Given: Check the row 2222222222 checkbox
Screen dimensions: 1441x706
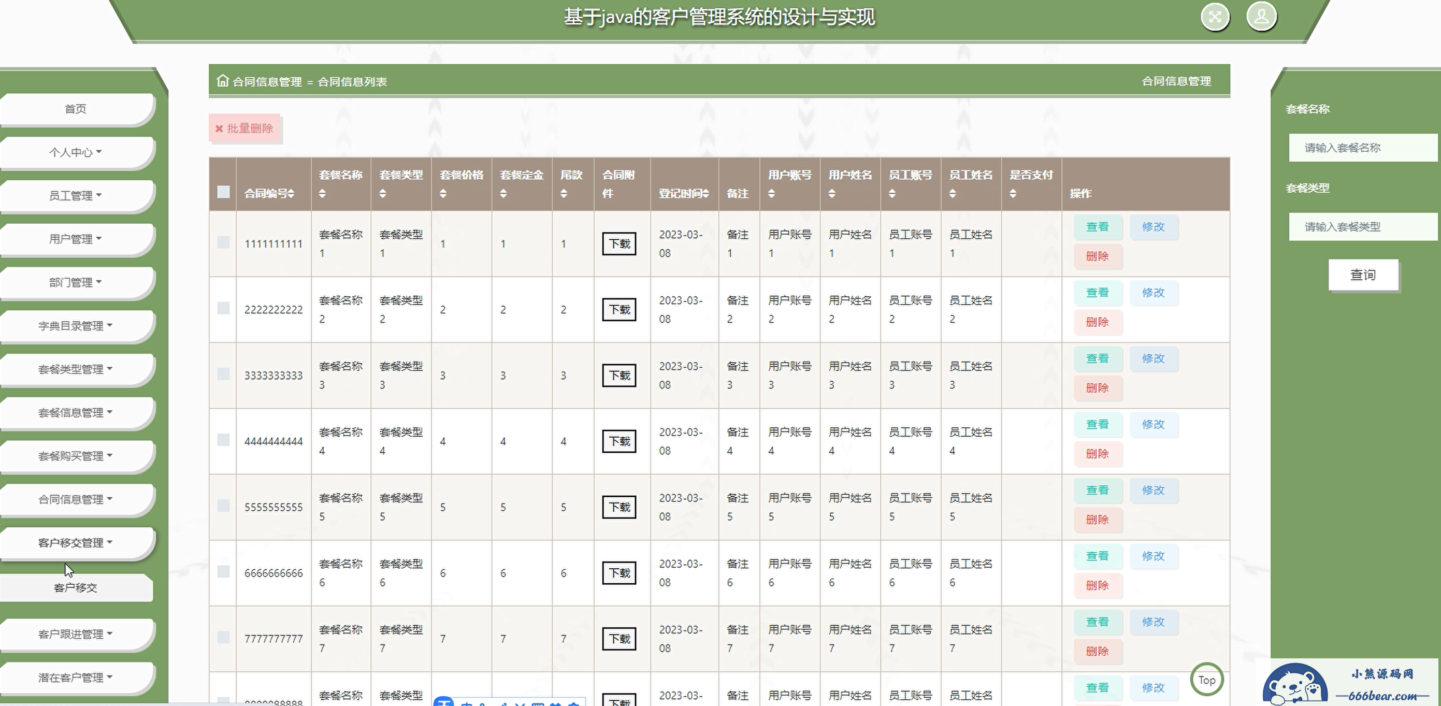Looking at the screenshot, I should point(223,308).
